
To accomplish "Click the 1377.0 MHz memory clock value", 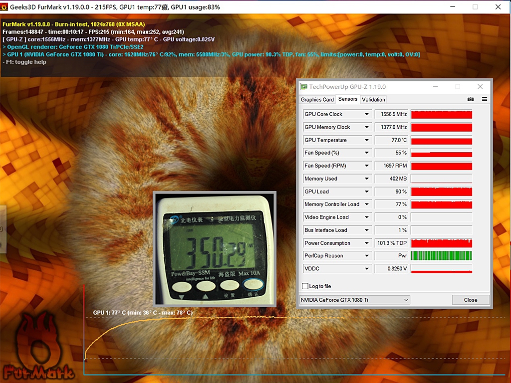I will [x=391, y=127].
